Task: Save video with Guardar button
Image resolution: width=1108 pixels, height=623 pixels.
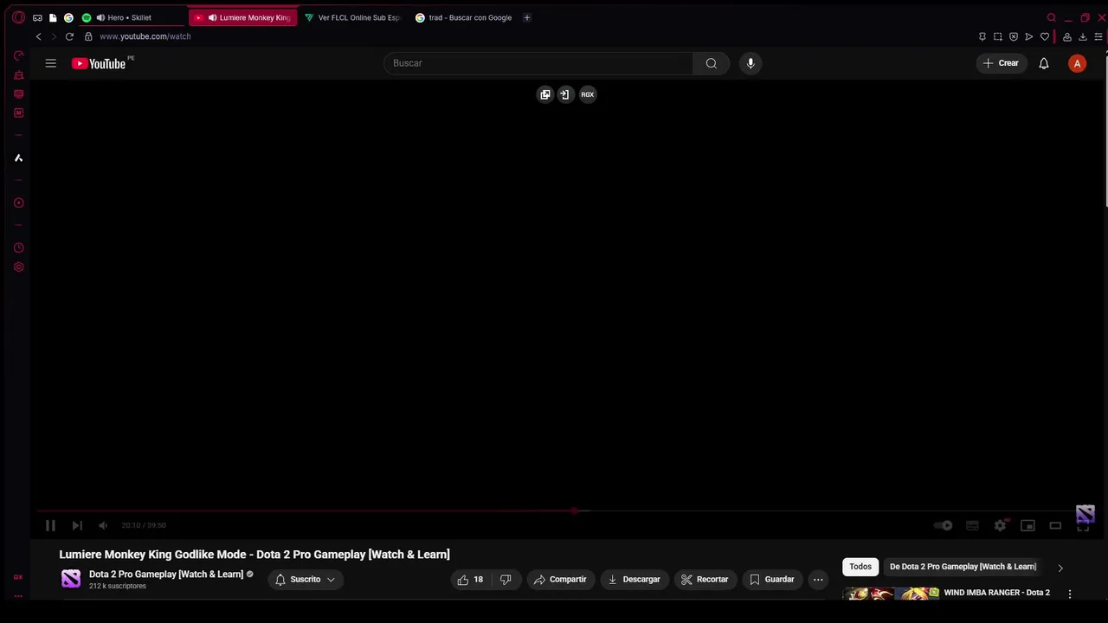Action: coord(772,580)
